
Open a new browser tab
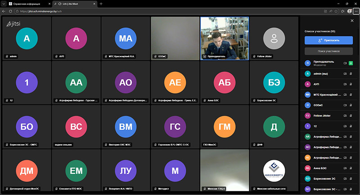click(x=101, y=4)
